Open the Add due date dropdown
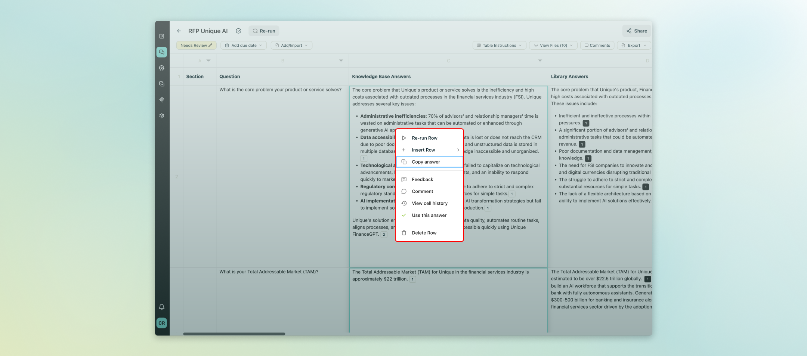Image resolution: width=807 pixels, height=356 pixels. pos(244,46)
